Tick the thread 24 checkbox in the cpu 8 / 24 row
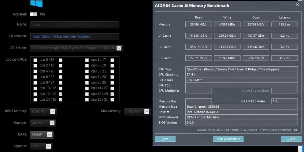304x152 pixels. pos(60,83)
